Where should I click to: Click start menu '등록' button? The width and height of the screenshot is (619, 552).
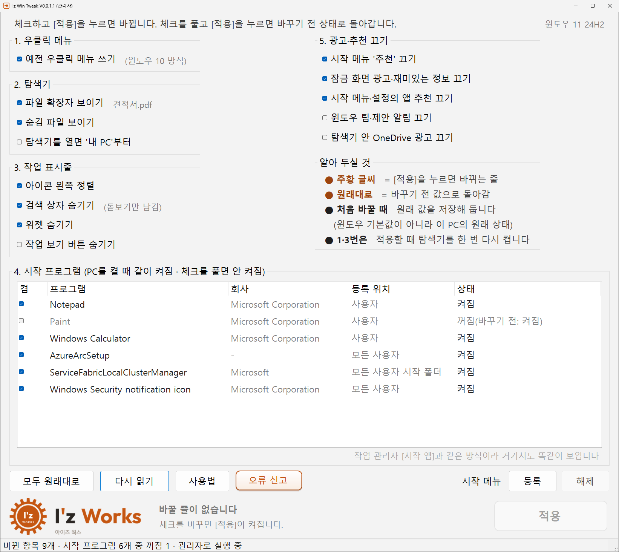coord(533,481)
